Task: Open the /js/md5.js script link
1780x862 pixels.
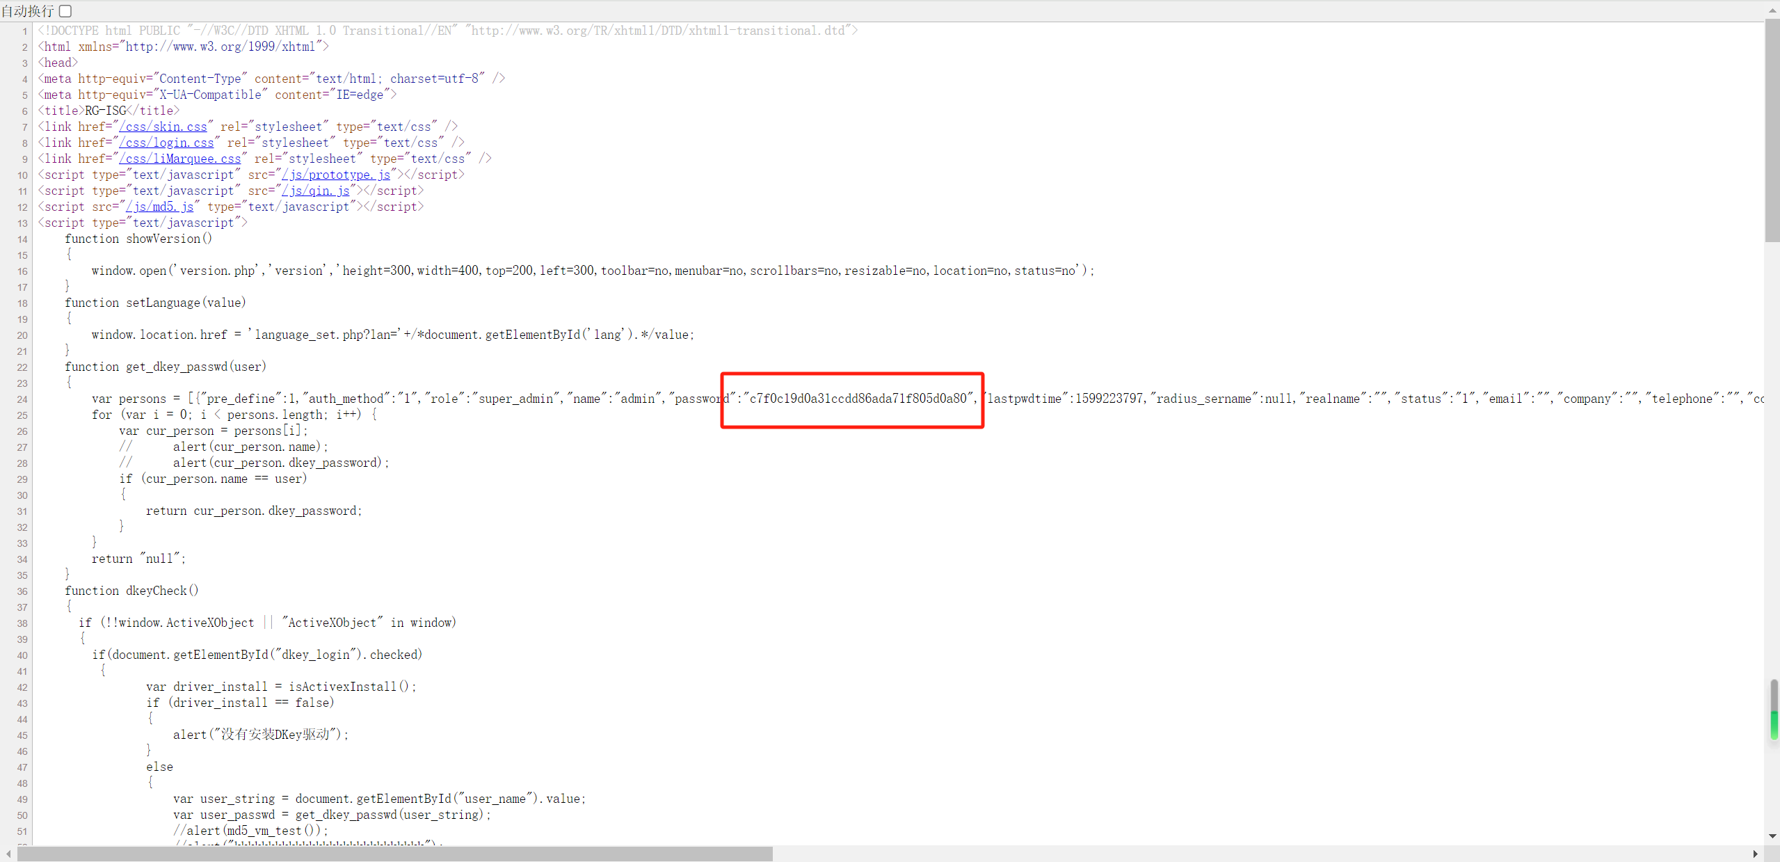Action: coord(159,207)
